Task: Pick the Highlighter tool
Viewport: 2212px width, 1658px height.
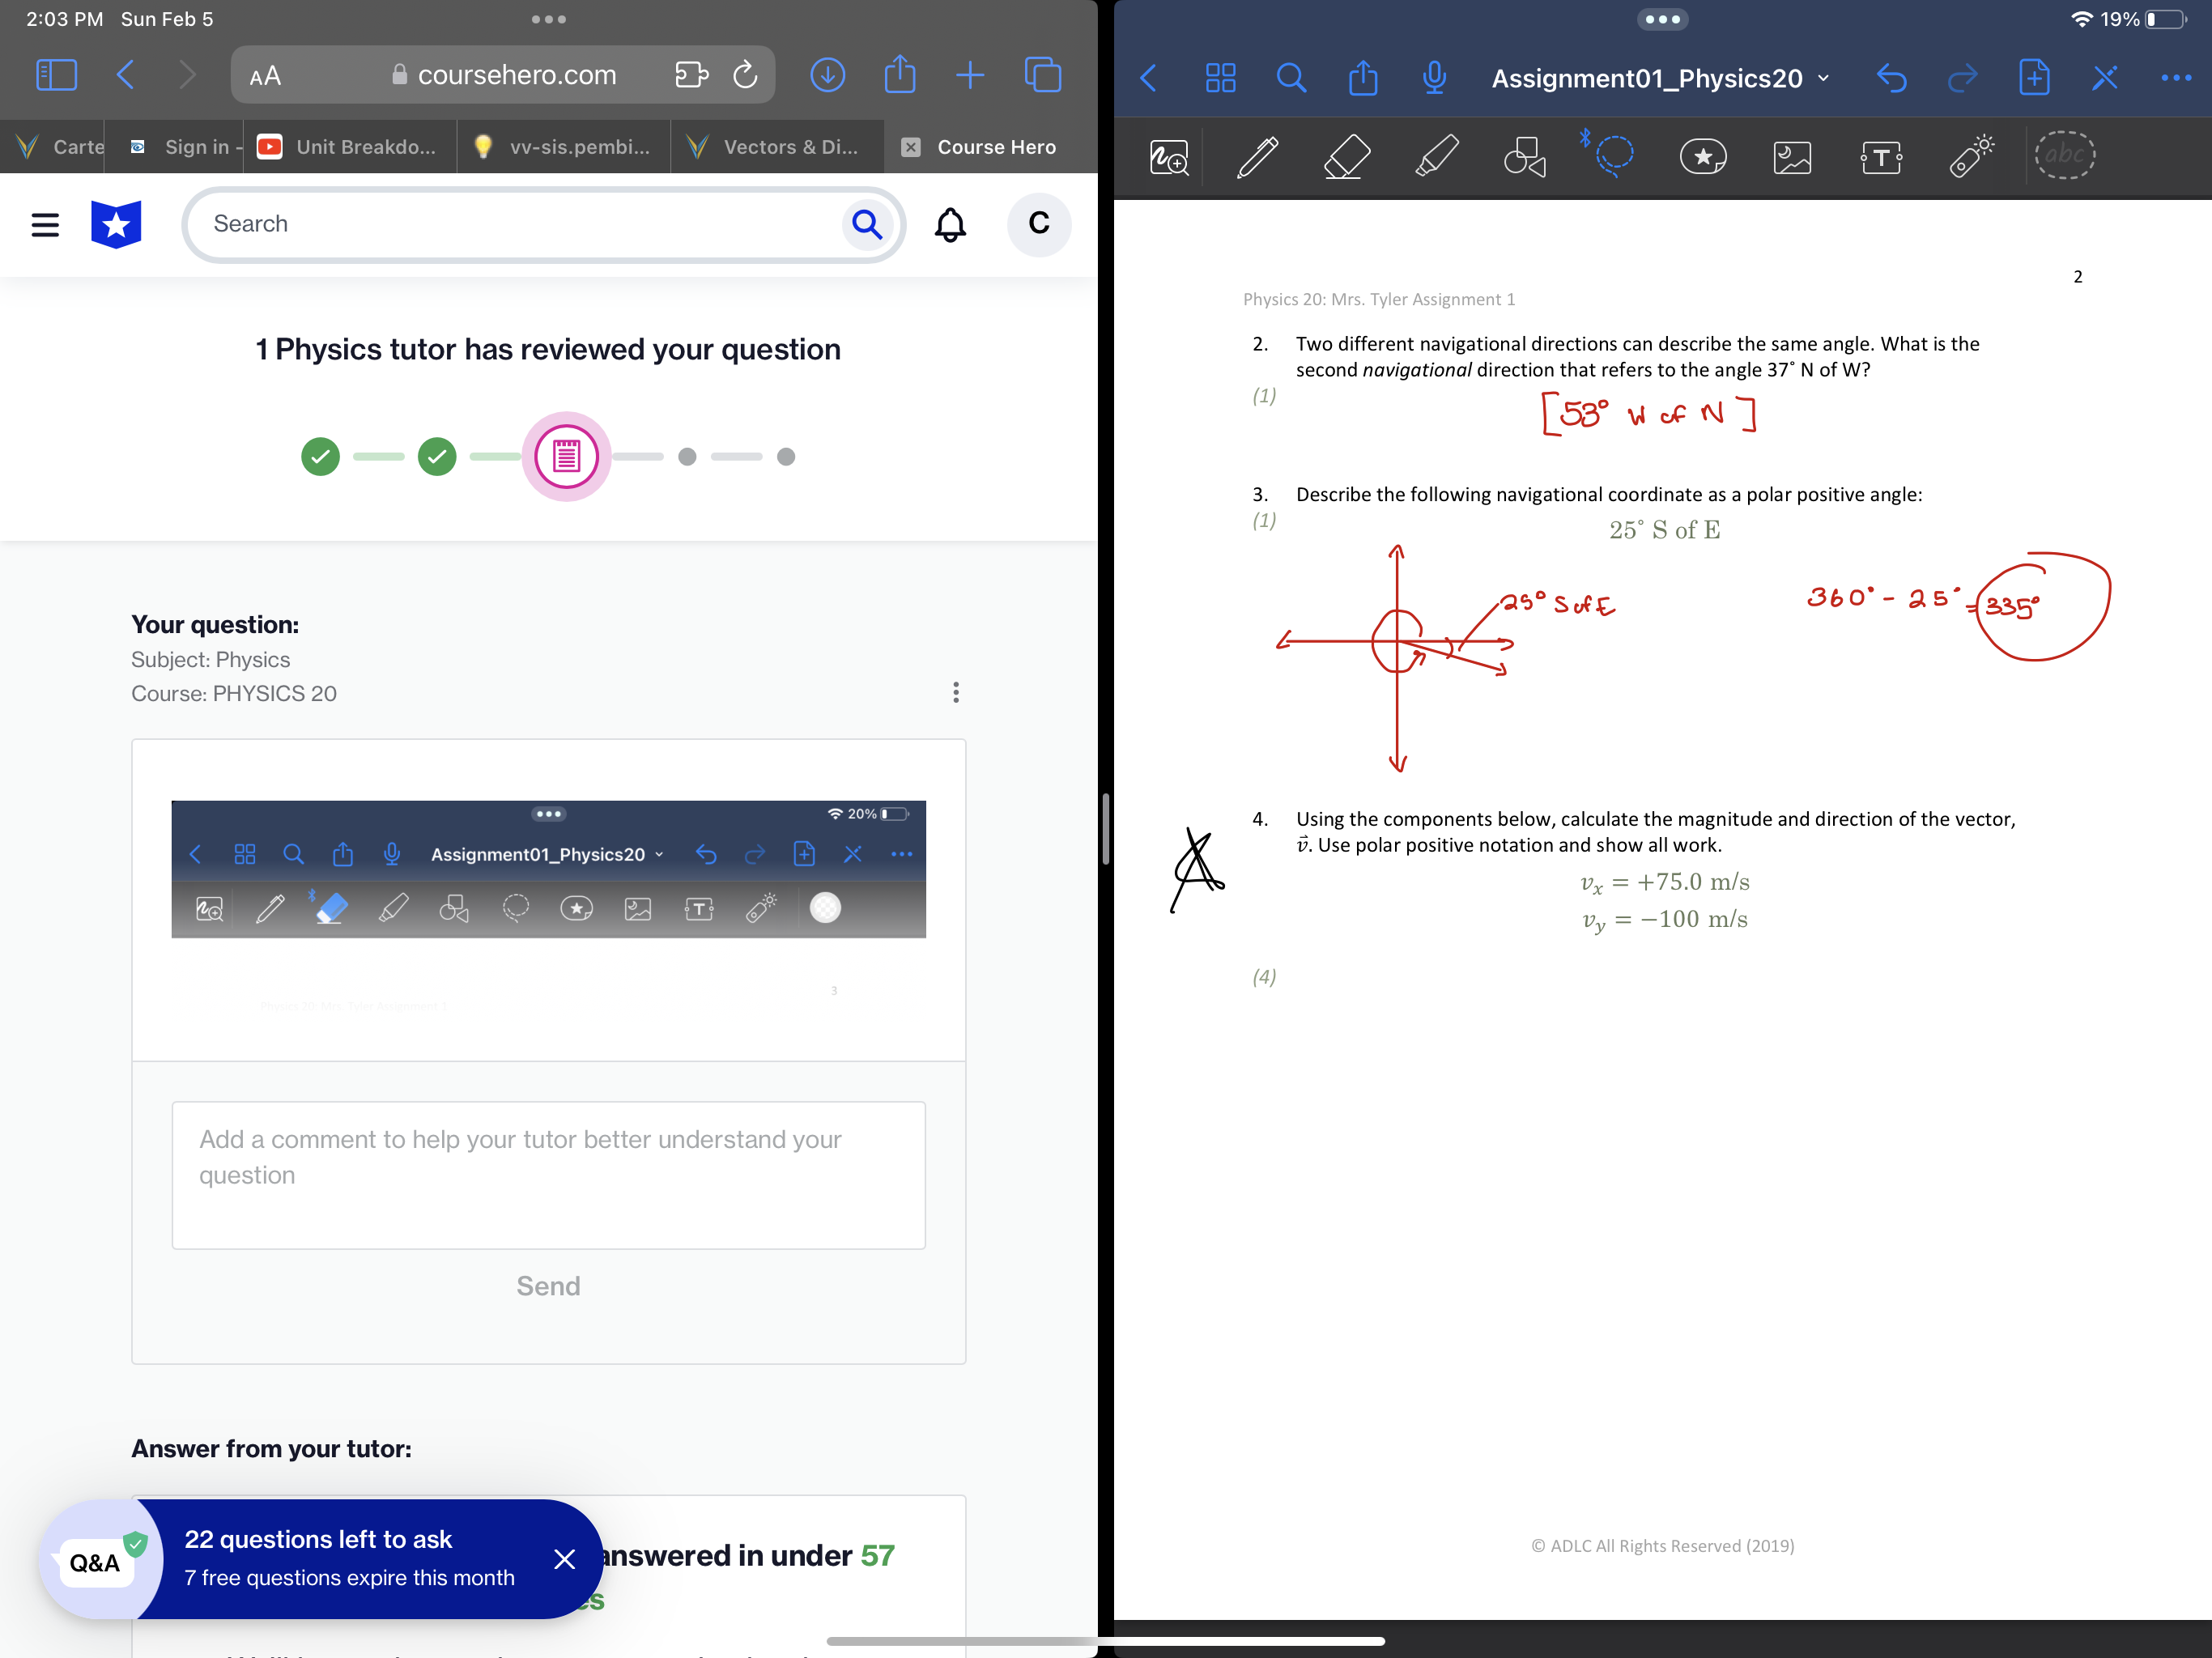Action: [x=1437, y=157]
